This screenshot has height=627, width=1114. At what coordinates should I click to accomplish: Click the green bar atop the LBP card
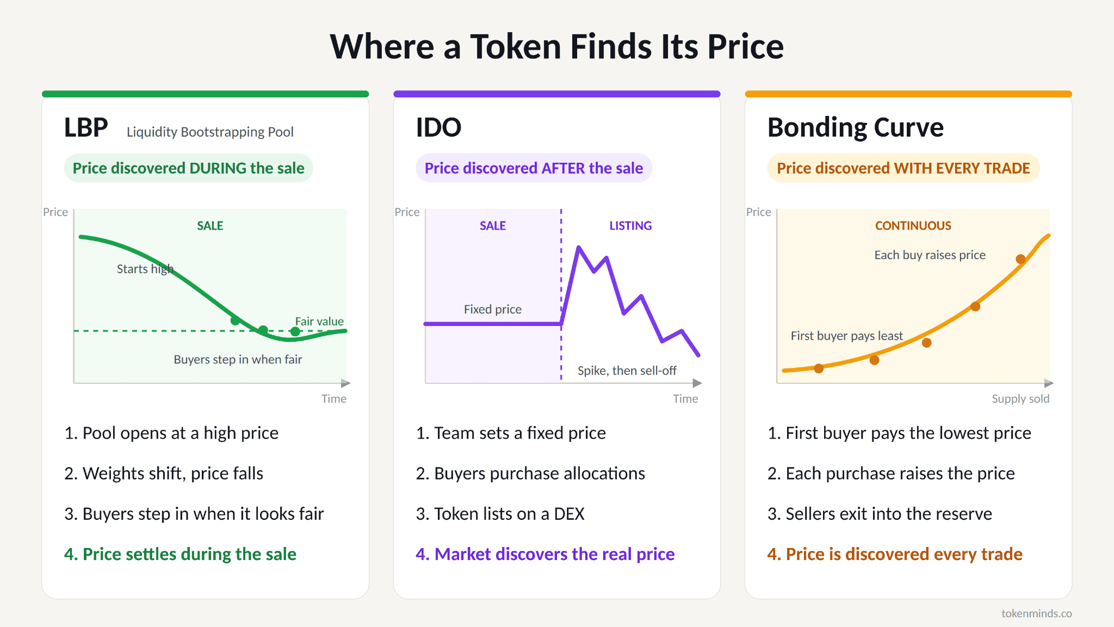206,94
